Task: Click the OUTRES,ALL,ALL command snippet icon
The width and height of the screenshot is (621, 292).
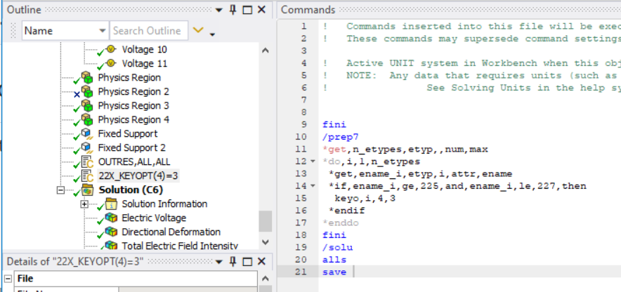Action: coord(88,162)
